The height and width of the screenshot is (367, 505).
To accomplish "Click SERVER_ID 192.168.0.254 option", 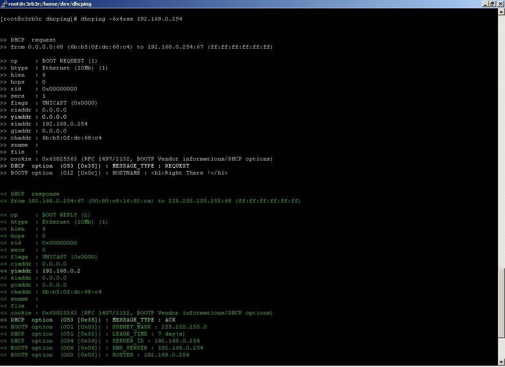I will [x=100, y=341].
